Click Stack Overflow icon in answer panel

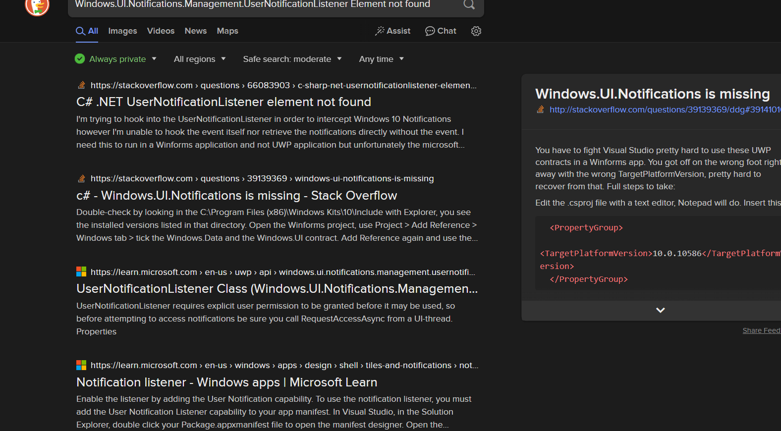tap(541, 109)
